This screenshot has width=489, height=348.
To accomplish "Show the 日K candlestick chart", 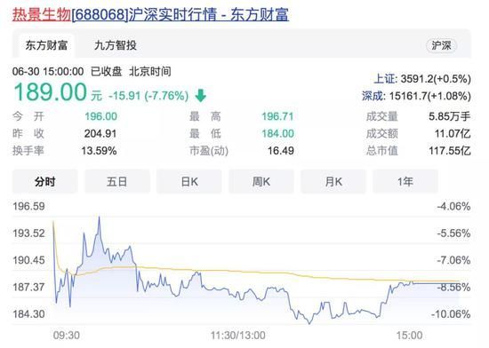I will (189, 181).
